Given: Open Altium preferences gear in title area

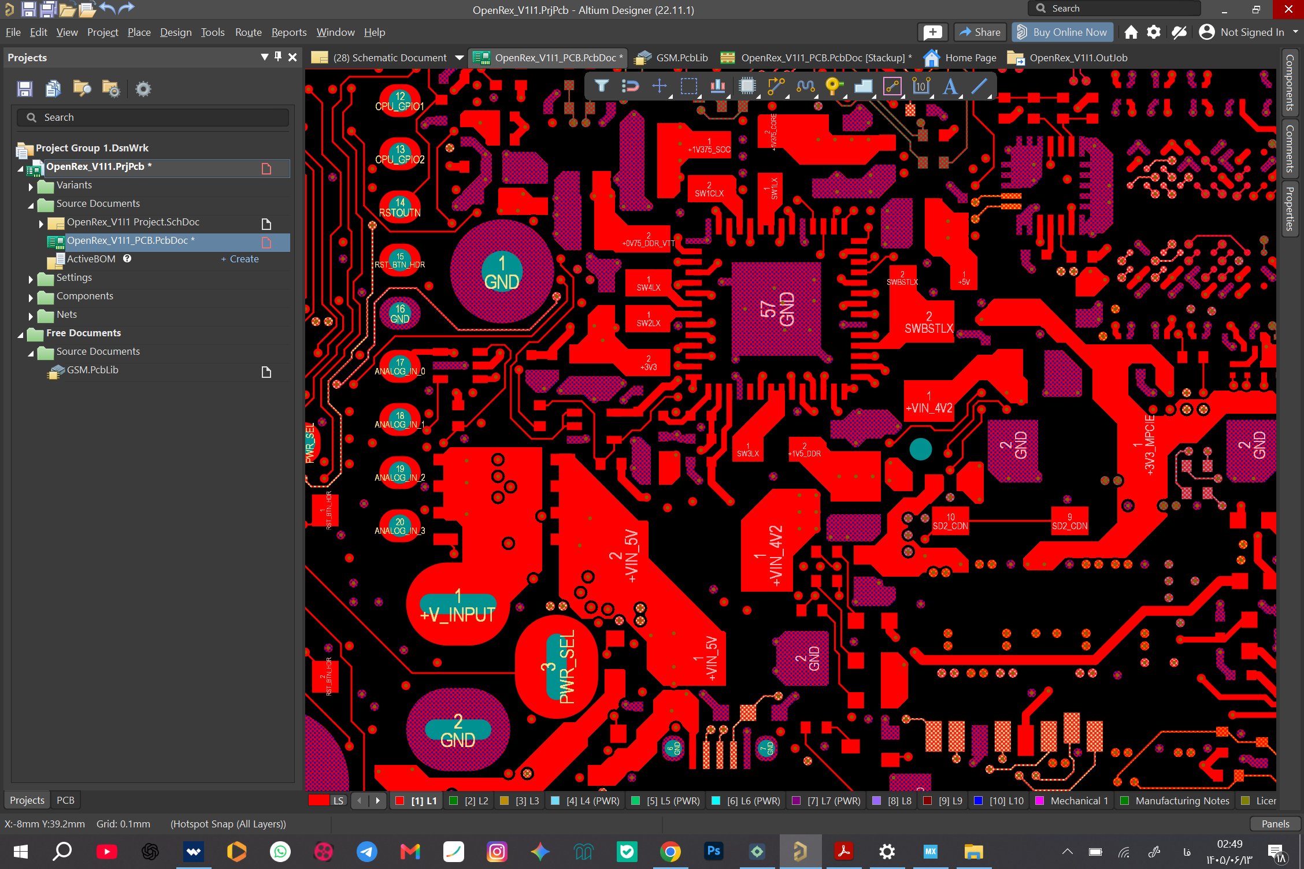Looking at the screenshot, I should [x=1154, y=32].
